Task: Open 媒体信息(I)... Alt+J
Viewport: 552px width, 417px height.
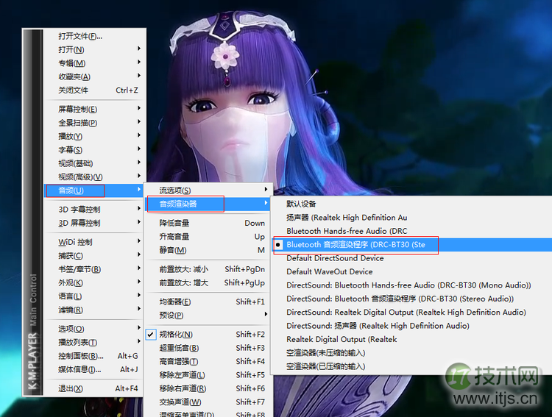Action: (94, 369)
